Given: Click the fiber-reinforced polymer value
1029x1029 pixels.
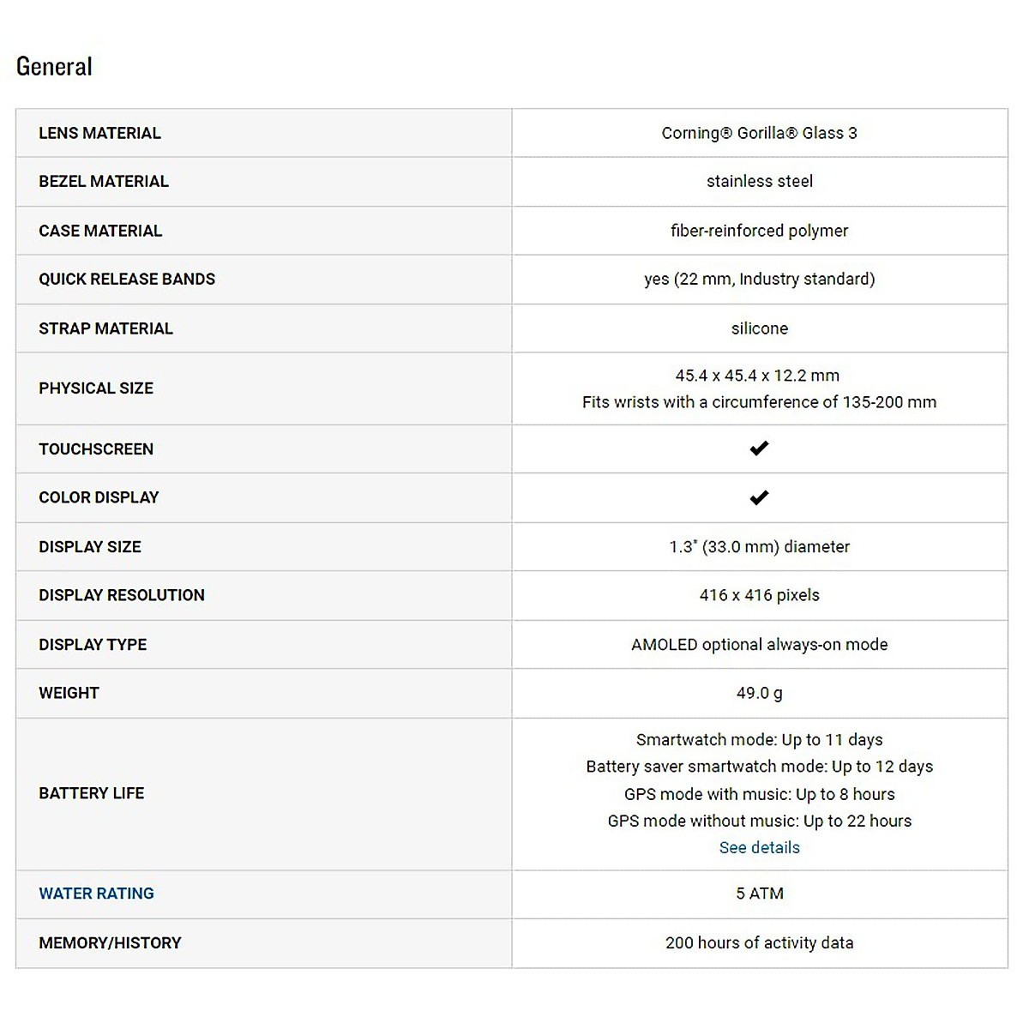Looking at the screenshot, I should click(759, 231).
